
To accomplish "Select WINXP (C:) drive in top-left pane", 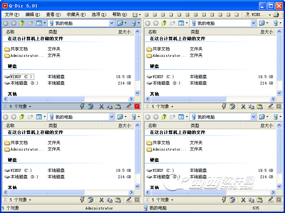I will click(x=21, y=77).
